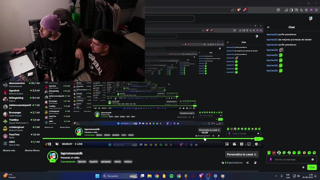Open Brave Rewards triangle icon in address bar
Viewport: 320px width, 180px height.
[245, 10]
